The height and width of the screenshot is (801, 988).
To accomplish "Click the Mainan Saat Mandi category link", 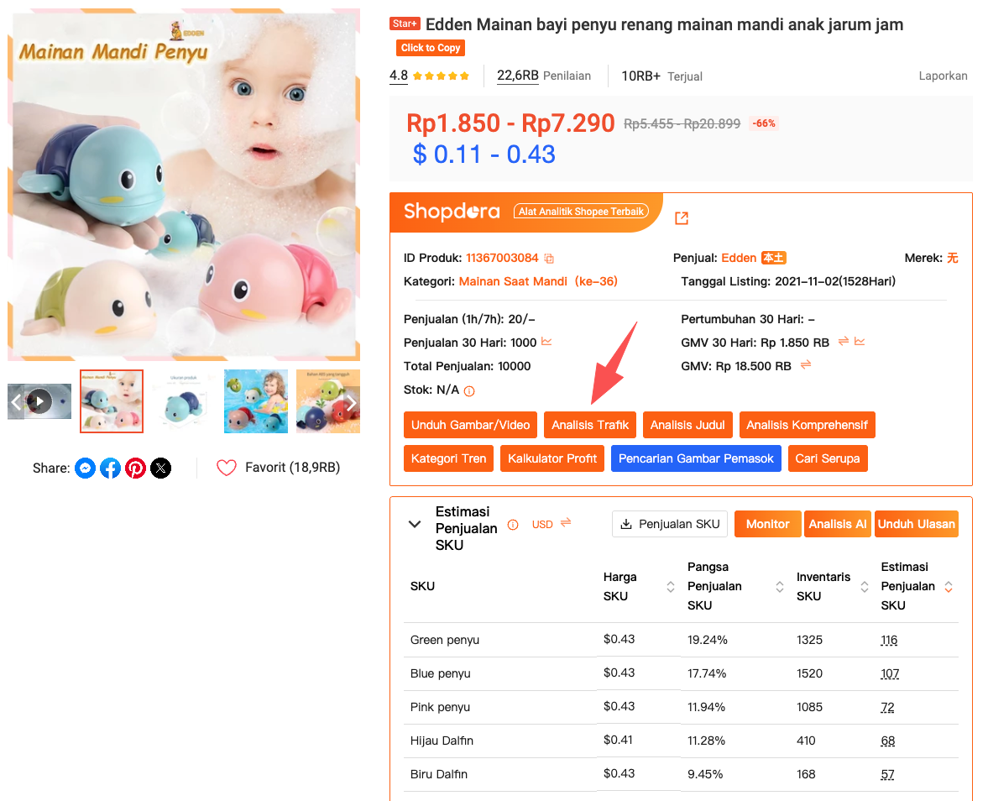I will tap(513, 282).
